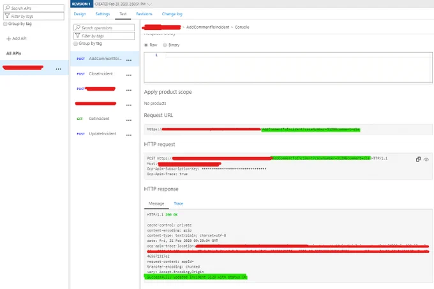Click the funnel icon in APIs Filter by tags

(x=8, y=16)
